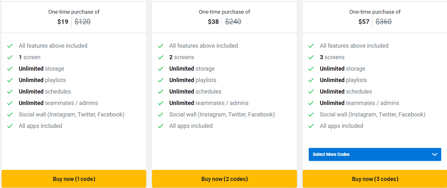Click 'Buy now (2 codes)'
The height and width of the screenshot is (188, 447).
[224, 179]
